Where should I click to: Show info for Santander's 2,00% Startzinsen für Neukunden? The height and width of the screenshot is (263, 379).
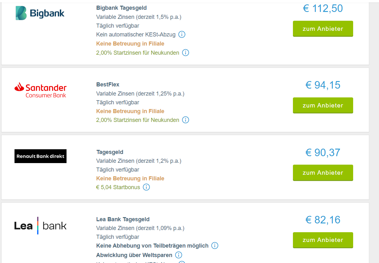[x=186, y=120]
